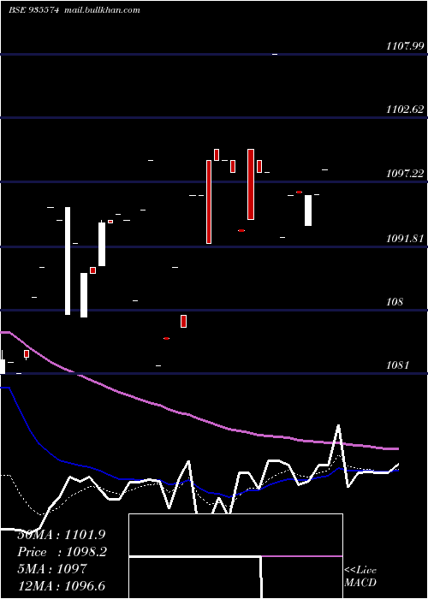Click the mail.bullkhan.com watermark text
Viewport: 428px width, 599px height.
point(102,10)
